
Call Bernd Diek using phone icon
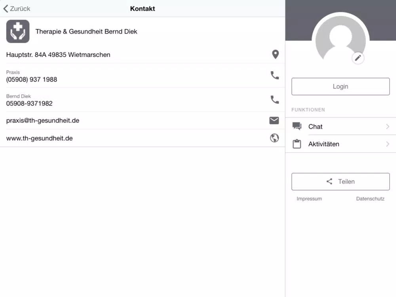coord(275,99)
